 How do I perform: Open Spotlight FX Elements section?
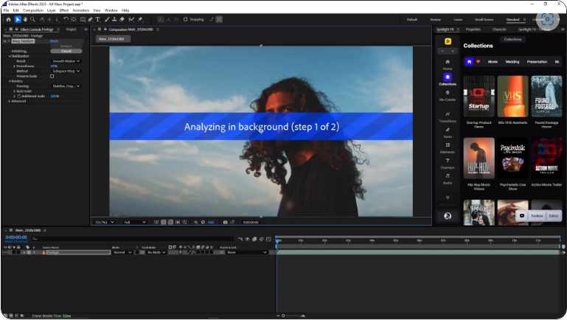[x=448, y=148]
